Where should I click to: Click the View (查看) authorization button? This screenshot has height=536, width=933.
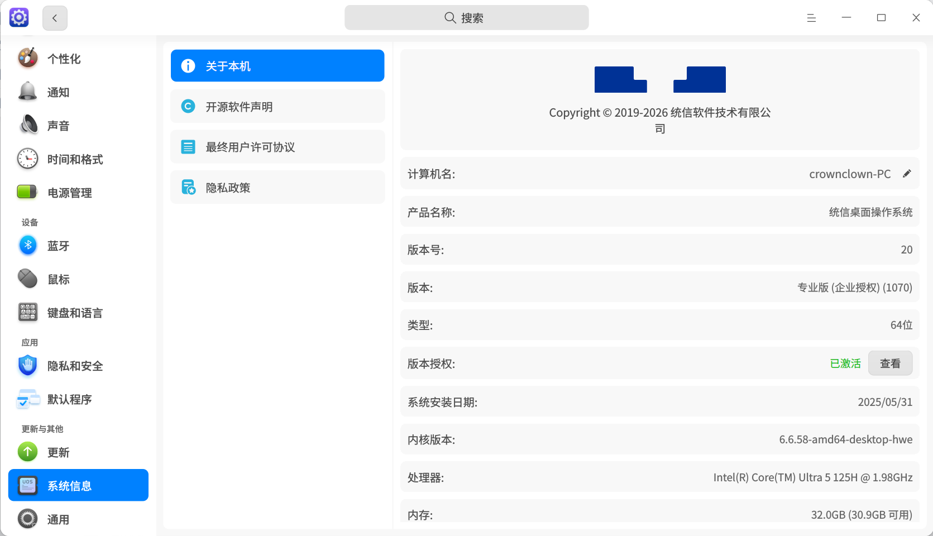coord(890,363)
